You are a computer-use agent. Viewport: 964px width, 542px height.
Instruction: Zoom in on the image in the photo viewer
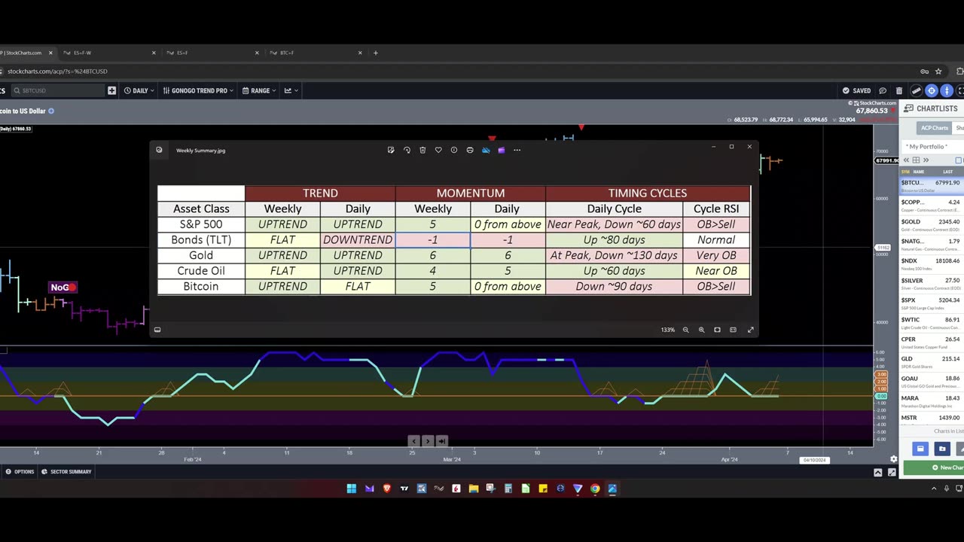click(701, 330)
